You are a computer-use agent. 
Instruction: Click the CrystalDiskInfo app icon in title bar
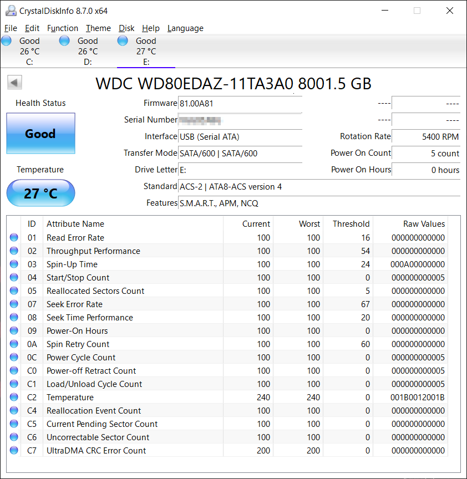(11, 11)
